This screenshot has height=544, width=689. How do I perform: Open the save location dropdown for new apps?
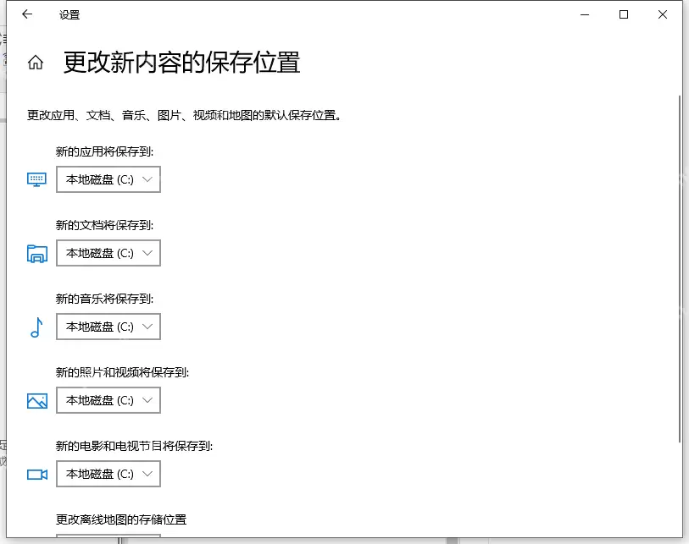pos(108,179)
